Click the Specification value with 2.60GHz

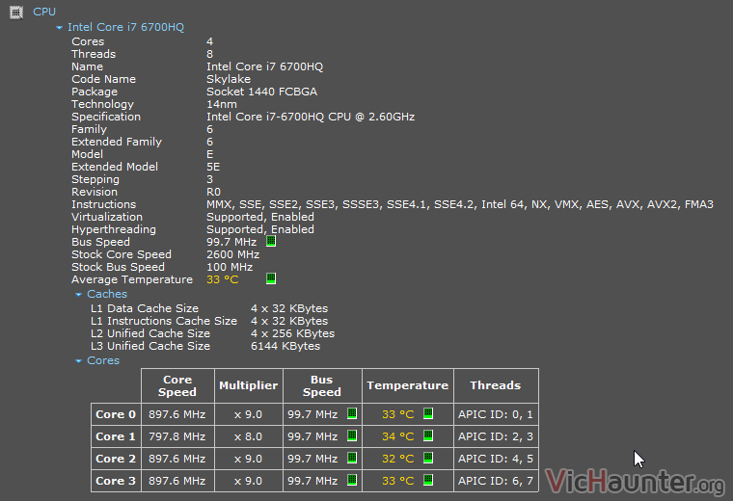(311, 117)
